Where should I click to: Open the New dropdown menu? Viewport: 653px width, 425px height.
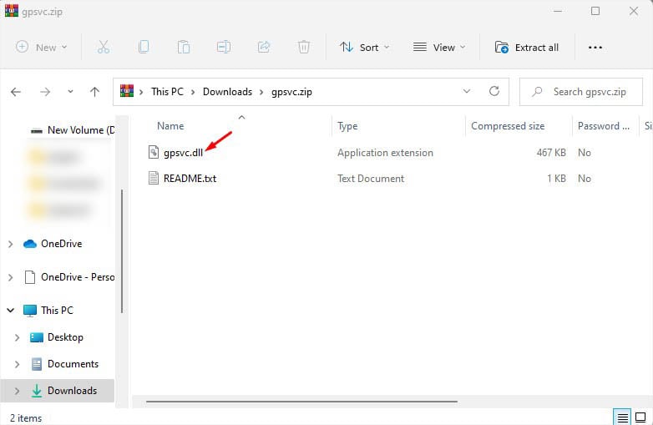tap(41, 47)
